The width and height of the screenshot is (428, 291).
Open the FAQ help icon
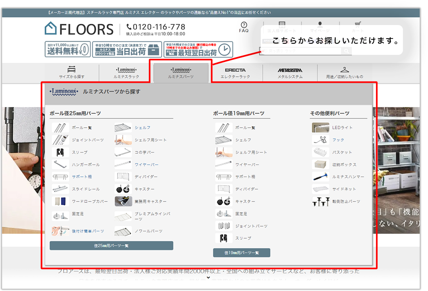point(244,27)
